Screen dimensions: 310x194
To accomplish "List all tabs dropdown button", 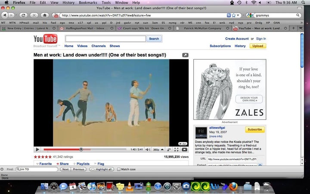I will coord(301,28).
